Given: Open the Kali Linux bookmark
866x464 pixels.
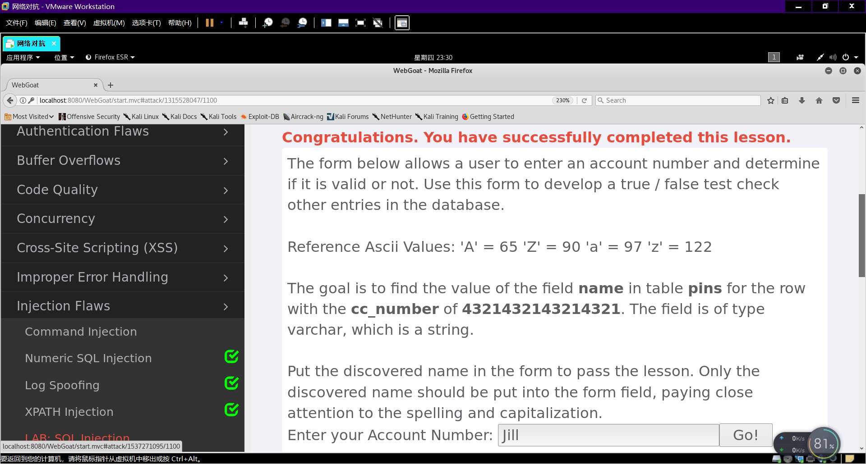Looking at the screenshot, I should (141, 116).
